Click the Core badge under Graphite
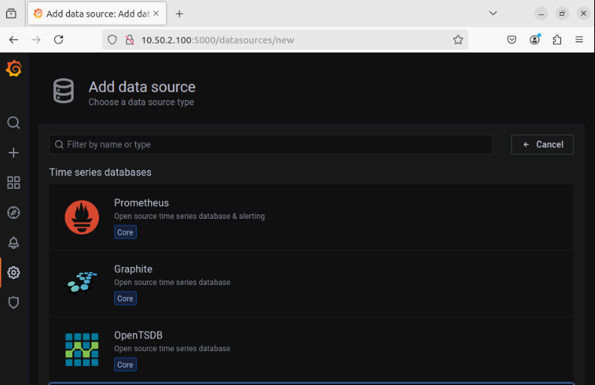The height and width of the screenshot is (385, 595). [x=125, y=299]
